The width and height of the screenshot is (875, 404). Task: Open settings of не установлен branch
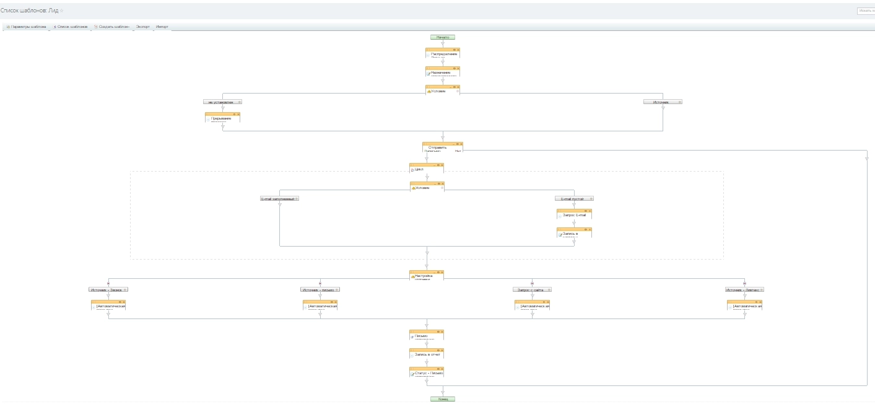click(239, 102)
